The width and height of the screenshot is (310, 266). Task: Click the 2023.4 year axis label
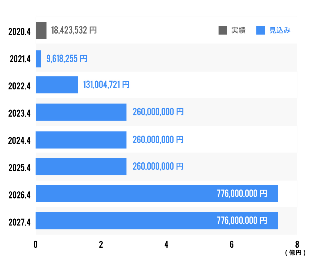click(19, 113)
